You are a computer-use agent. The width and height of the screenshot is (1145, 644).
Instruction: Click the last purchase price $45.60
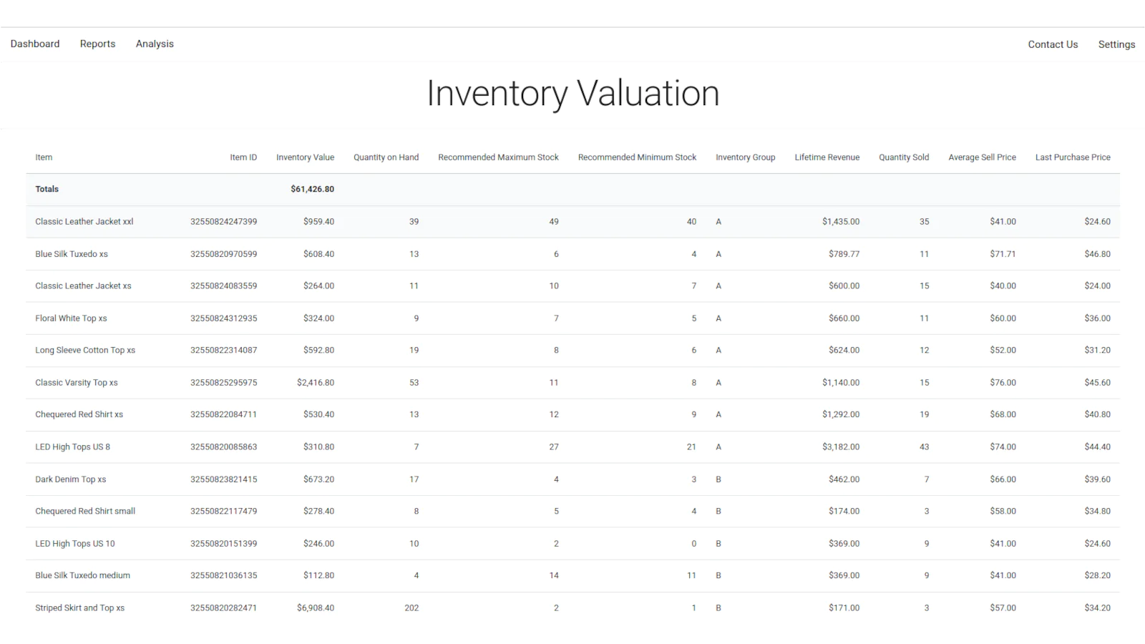(1097, 383)
